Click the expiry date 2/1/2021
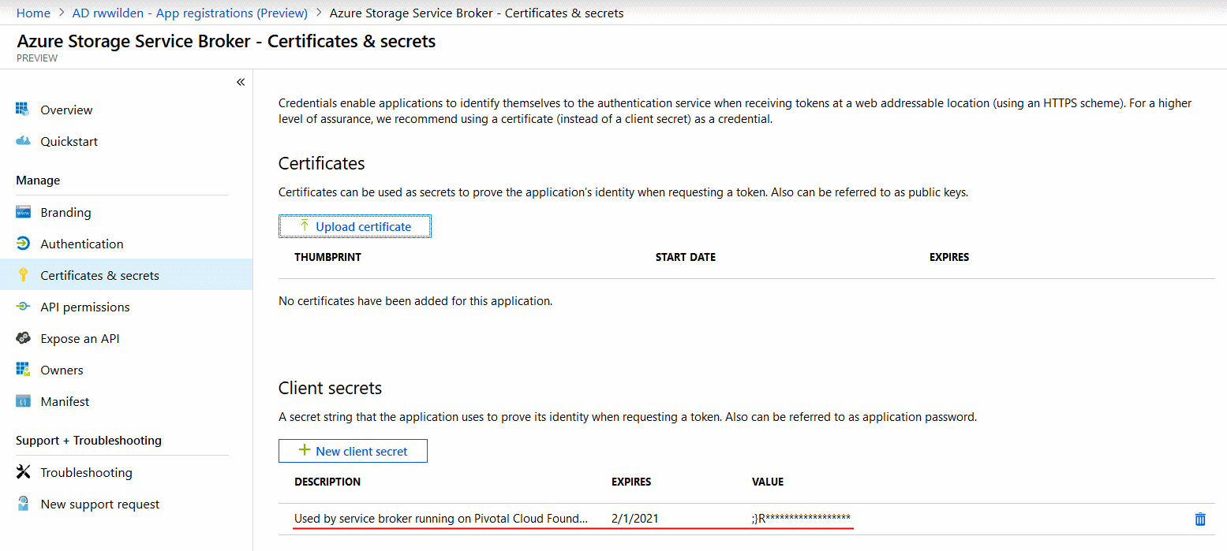1227x551 pixels. pos(635,519)
